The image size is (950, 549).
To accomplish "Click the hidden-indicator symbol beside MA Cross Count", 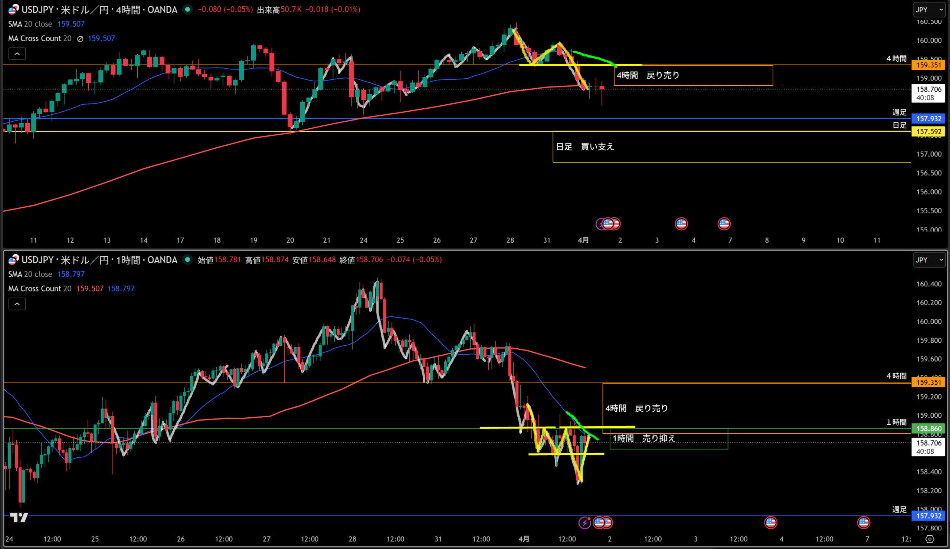I will 80,39.
